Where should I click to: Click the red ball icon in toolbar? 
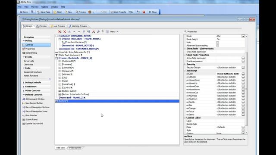[x=144, y=12]
